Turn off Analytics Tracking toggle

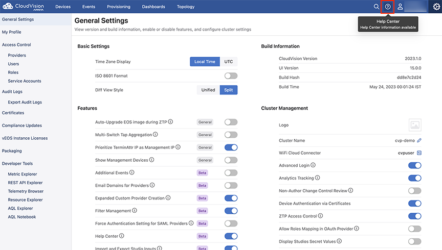coord(415,178)
